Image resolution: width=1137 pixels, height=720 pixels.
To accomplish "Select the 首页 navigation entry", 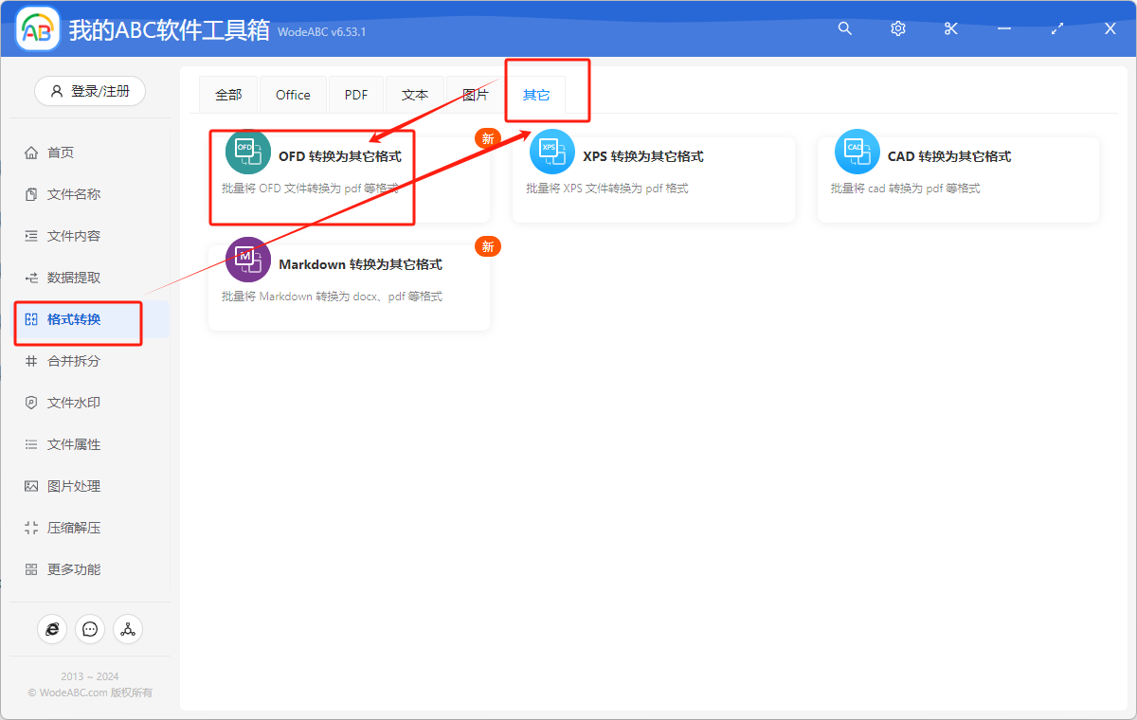I will coord(76,152).
